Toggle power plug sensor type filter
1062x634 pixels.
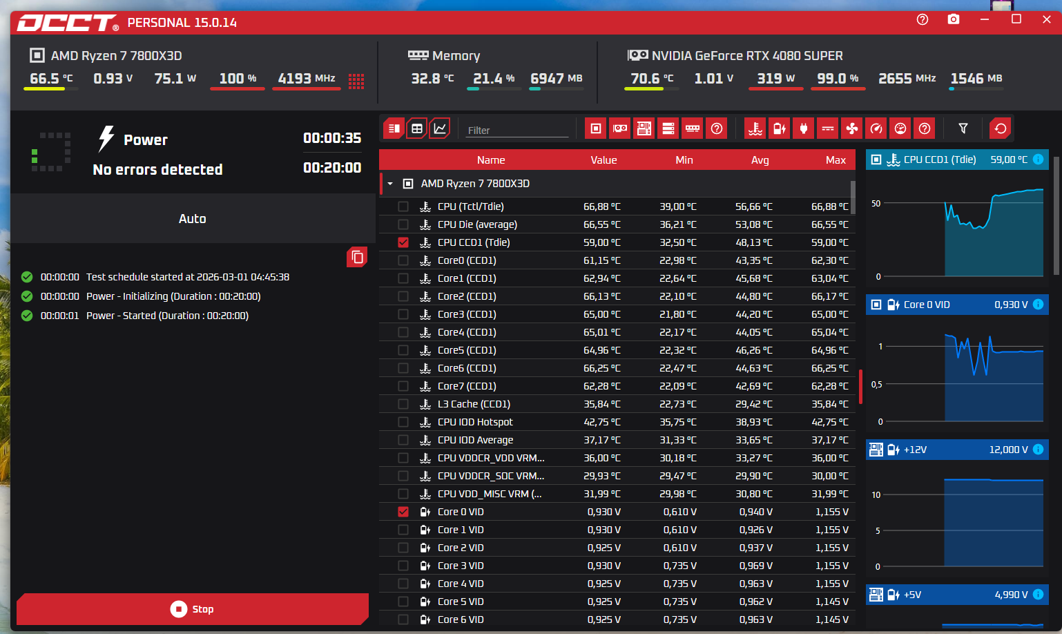[x=804, y=128]
